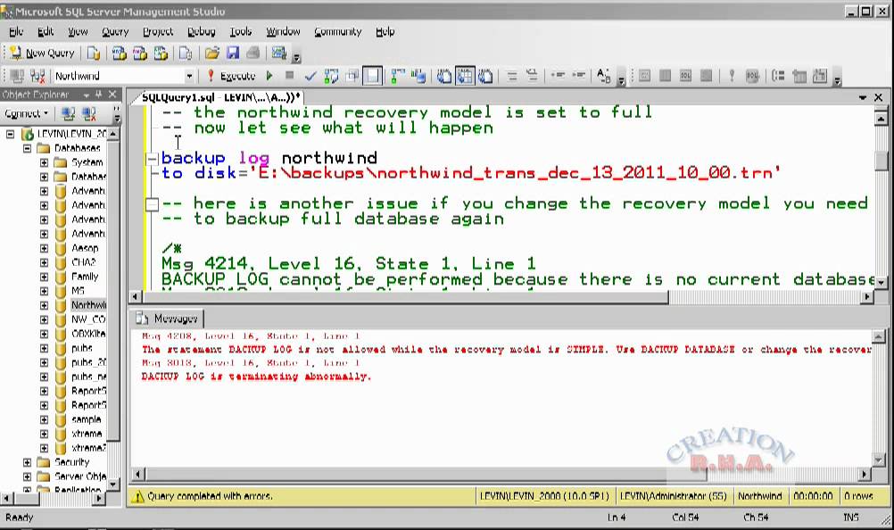Open the active files dropdown arrow
The width and height of the screenshot is (894, 530).
coord(862,97)
